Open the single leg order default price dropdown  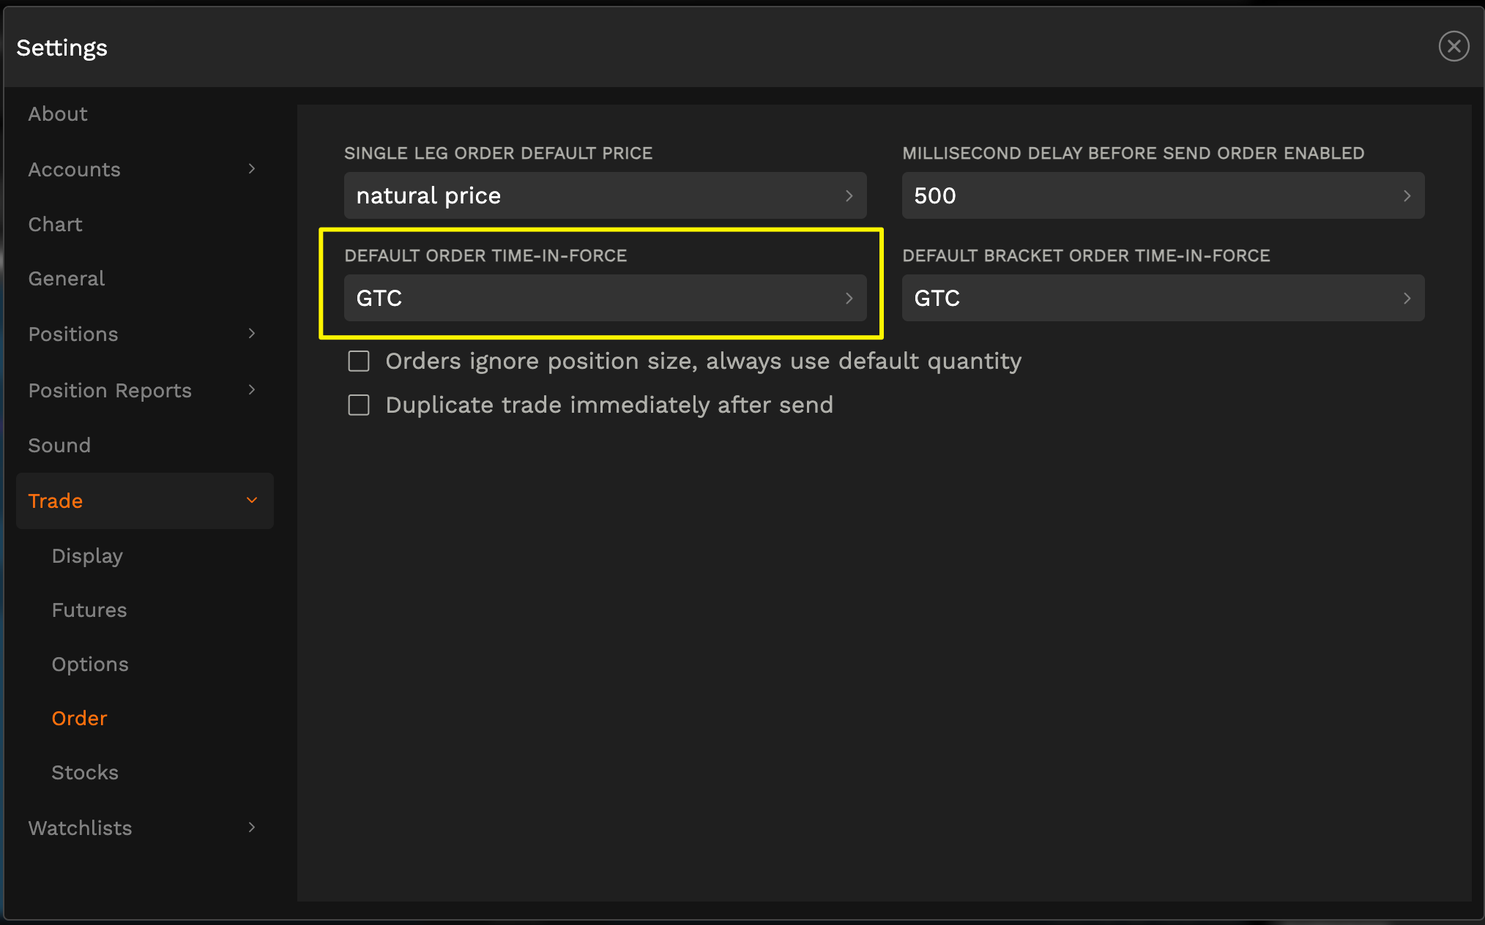[605, 195]
